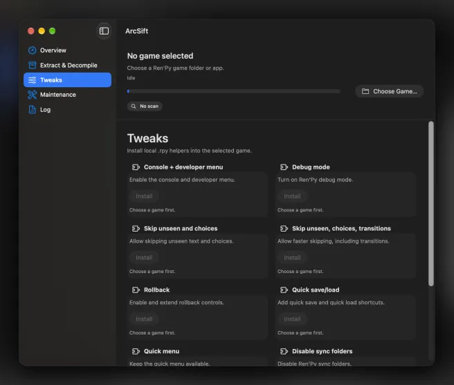Click the Quick menu tweak icon
The height and width of the screenshot is (385, 454).
click(x=136, y=351)
